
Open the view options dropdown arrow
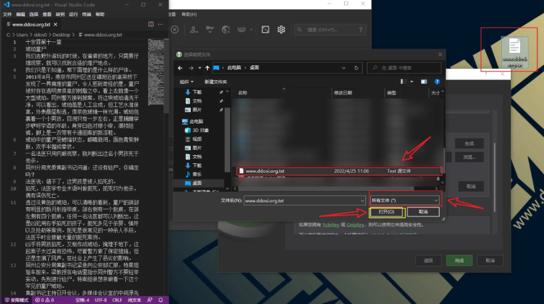412,82
